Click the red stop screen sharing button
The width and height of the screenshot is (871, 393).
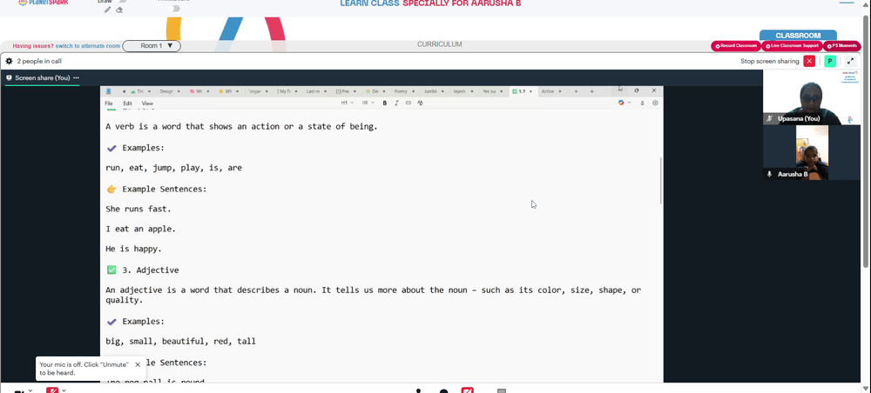pos(809,61)
